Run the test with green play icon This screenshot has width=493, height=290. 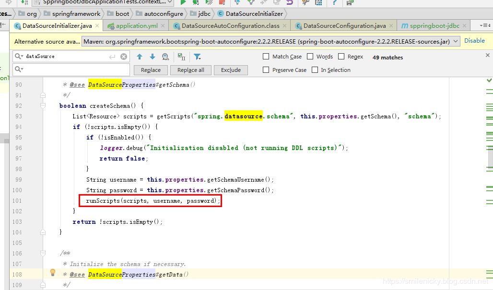(183, 2)
